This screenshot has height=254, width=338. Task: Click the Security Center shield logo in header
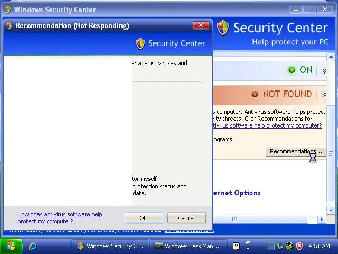click(x=223, y=28)
